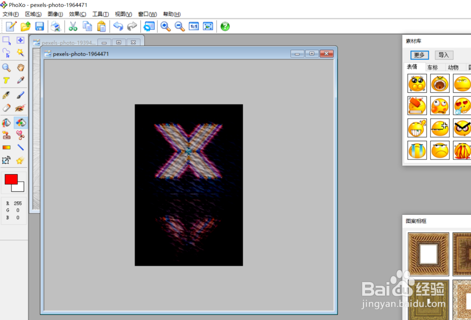Zoom out with the magnifier minus icon
The width and height of the screenshot is (471, 320).
pos(179,26)
